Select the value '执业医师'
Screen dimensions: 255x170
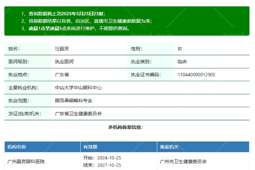[x=65, y=62]
